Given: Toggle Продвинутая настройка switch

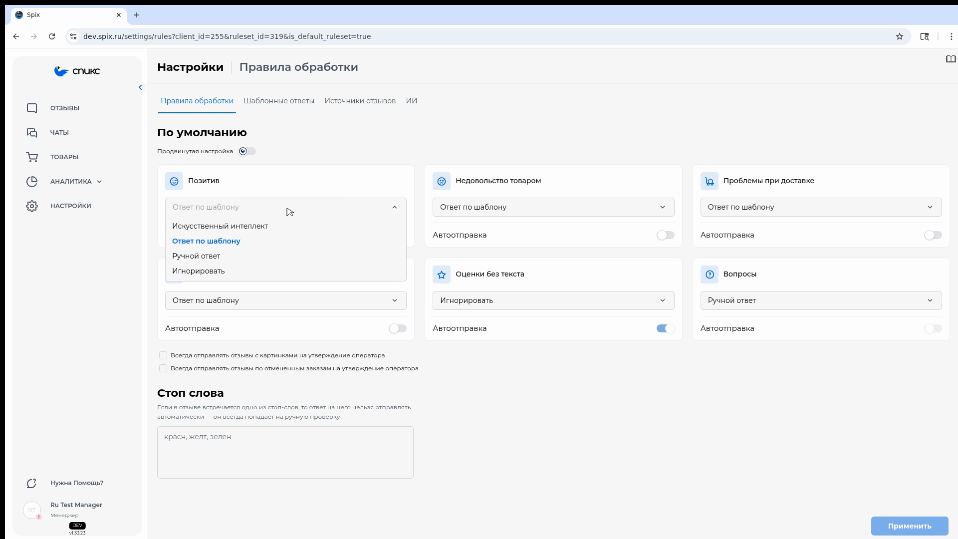Looking at the screenshot, I should tap(247, 151).
